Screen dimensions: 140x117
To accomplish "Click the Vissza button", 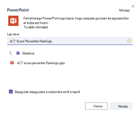I will (96, 106).
